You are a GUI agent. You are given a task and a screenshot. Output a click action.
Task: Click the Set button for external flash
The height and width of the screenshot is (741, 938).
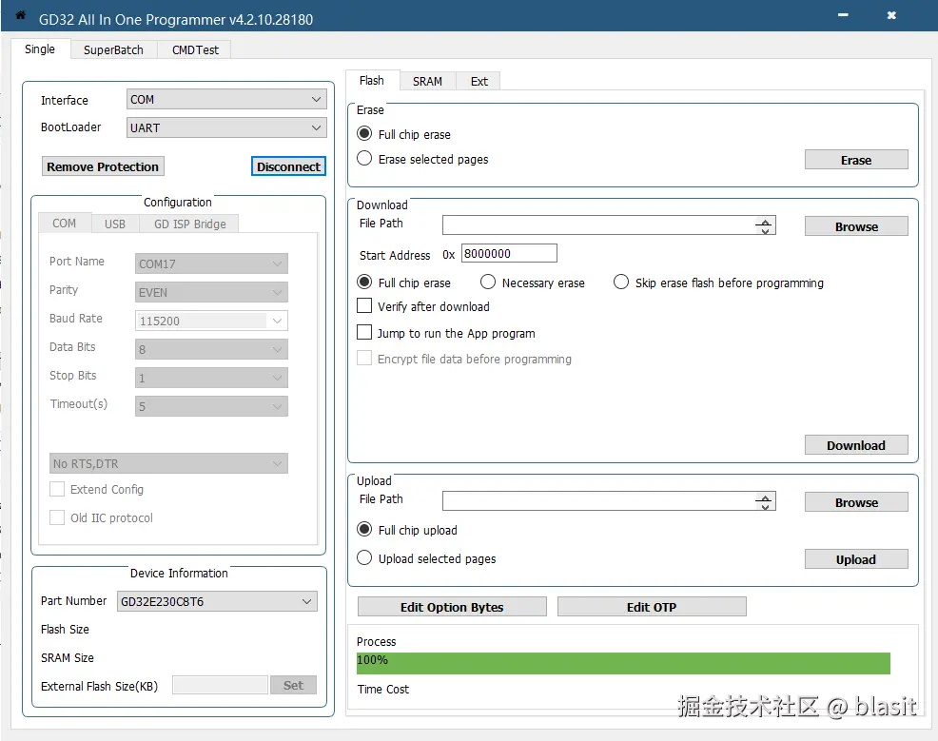293,685
